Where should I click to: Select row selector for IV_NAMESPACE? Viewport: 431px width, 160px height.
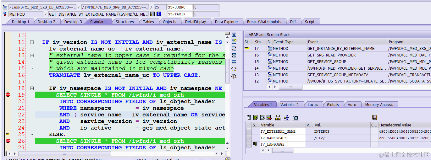click(249, 138)
